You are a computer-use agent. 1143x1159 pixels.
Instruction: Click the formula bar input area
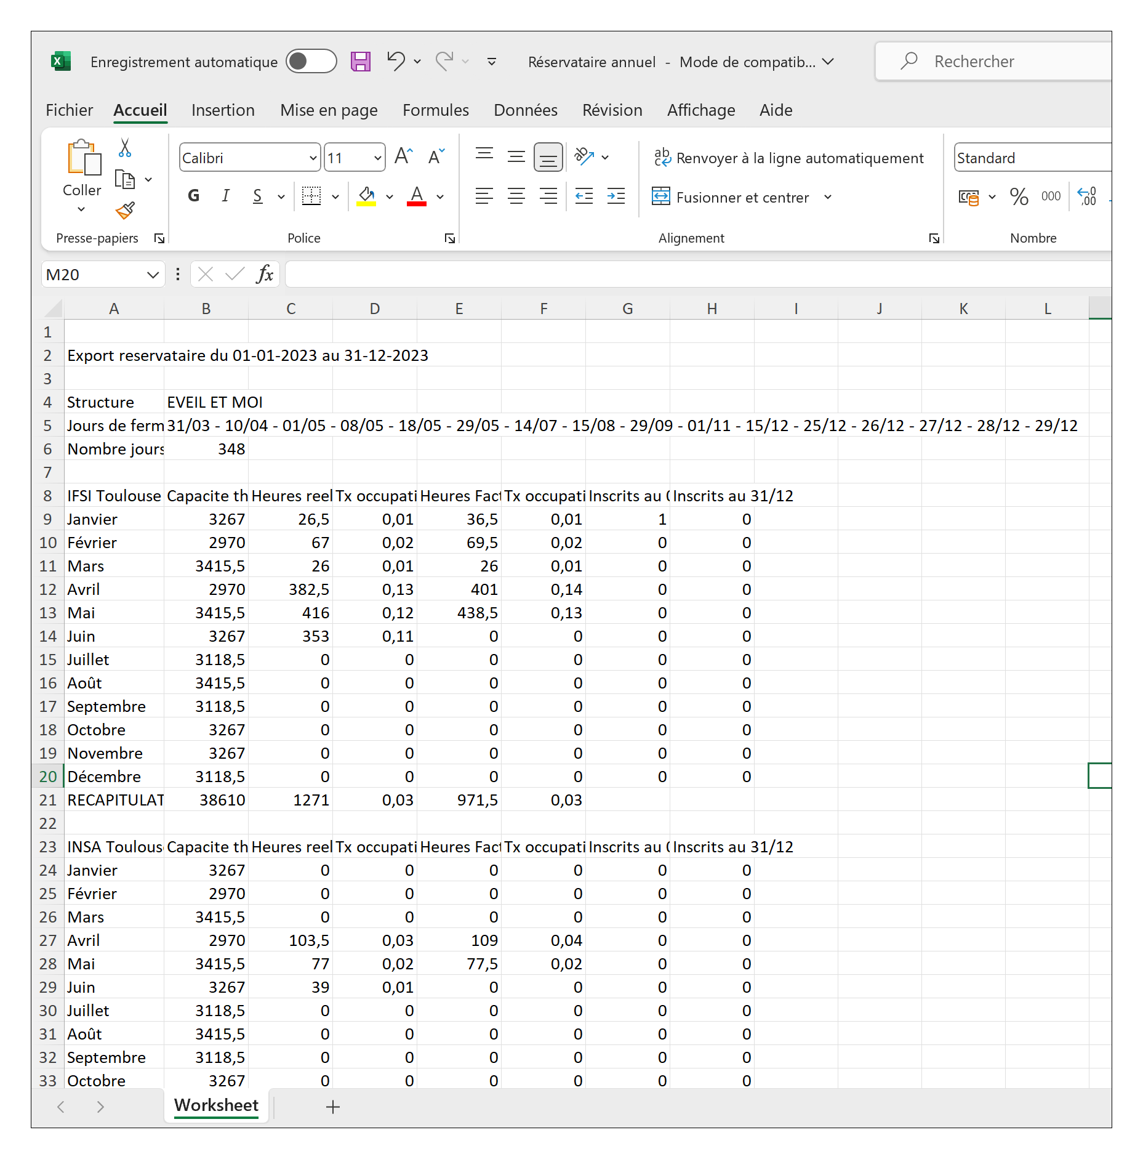[698, 274]
